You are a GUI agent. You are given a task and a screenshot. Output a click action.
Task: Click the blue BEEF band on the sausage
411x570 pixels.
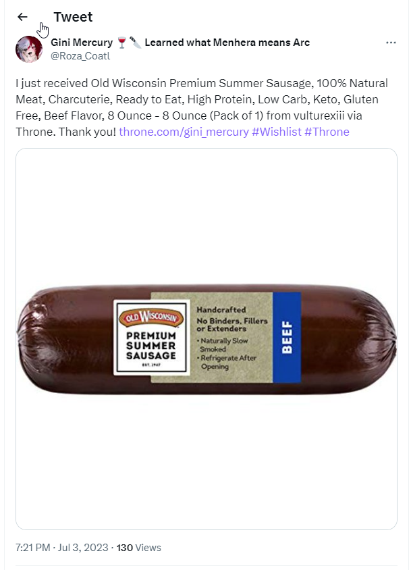click(x=287, y=338)
